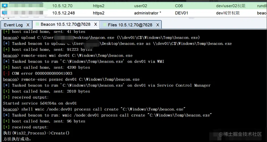Image resolution: width=267 pixels, height=142 pixels.
Task: Click the 执行(Win32_Process)->Create() output line
Action: (36, 133)
